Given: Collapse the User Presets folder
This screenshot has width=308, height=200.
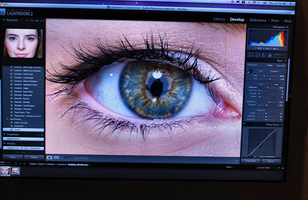Looking at the screenshot, I should click(7, 119).
